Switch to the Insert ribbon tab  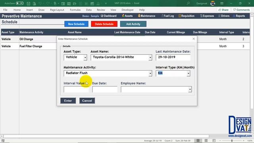coord(29,10)
